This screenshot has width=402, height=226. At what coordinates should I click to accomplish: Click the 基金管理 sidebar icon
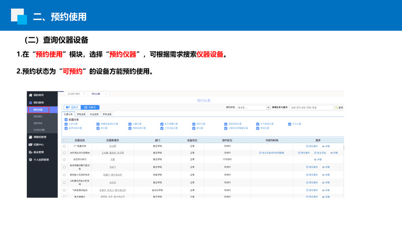pos(31,152)
